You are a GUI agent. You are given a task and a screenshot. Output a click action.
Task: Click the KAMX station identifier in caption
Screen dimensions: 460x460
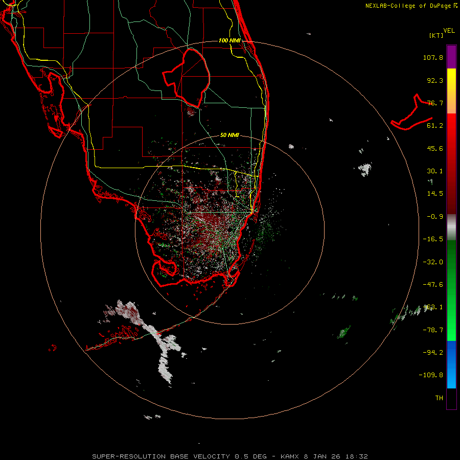290,456
